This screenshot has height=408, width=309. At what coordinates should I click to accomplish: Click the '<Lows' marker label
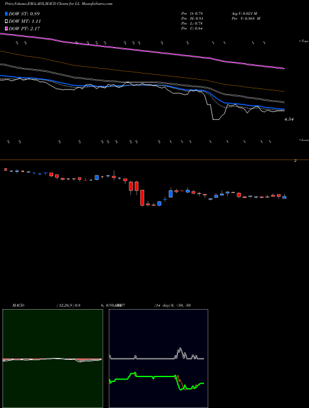(x=304, y=140)
